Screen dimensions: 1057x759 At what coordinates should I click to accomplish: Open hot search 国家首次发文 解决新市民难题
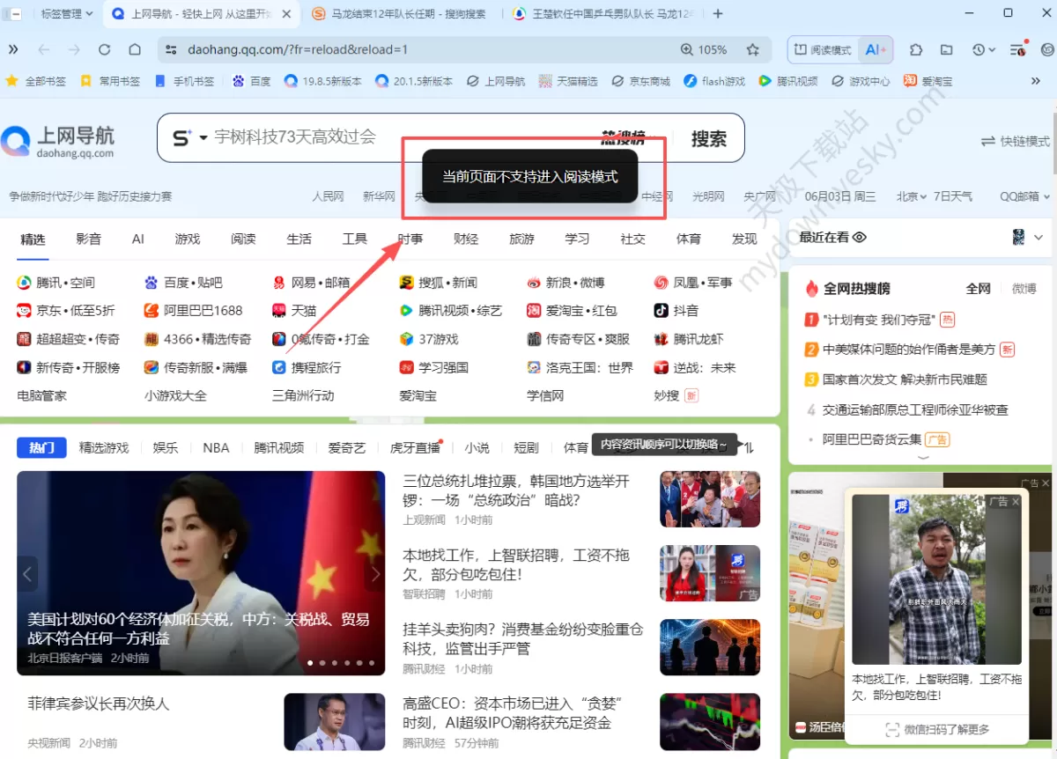(x=905, y=379)
